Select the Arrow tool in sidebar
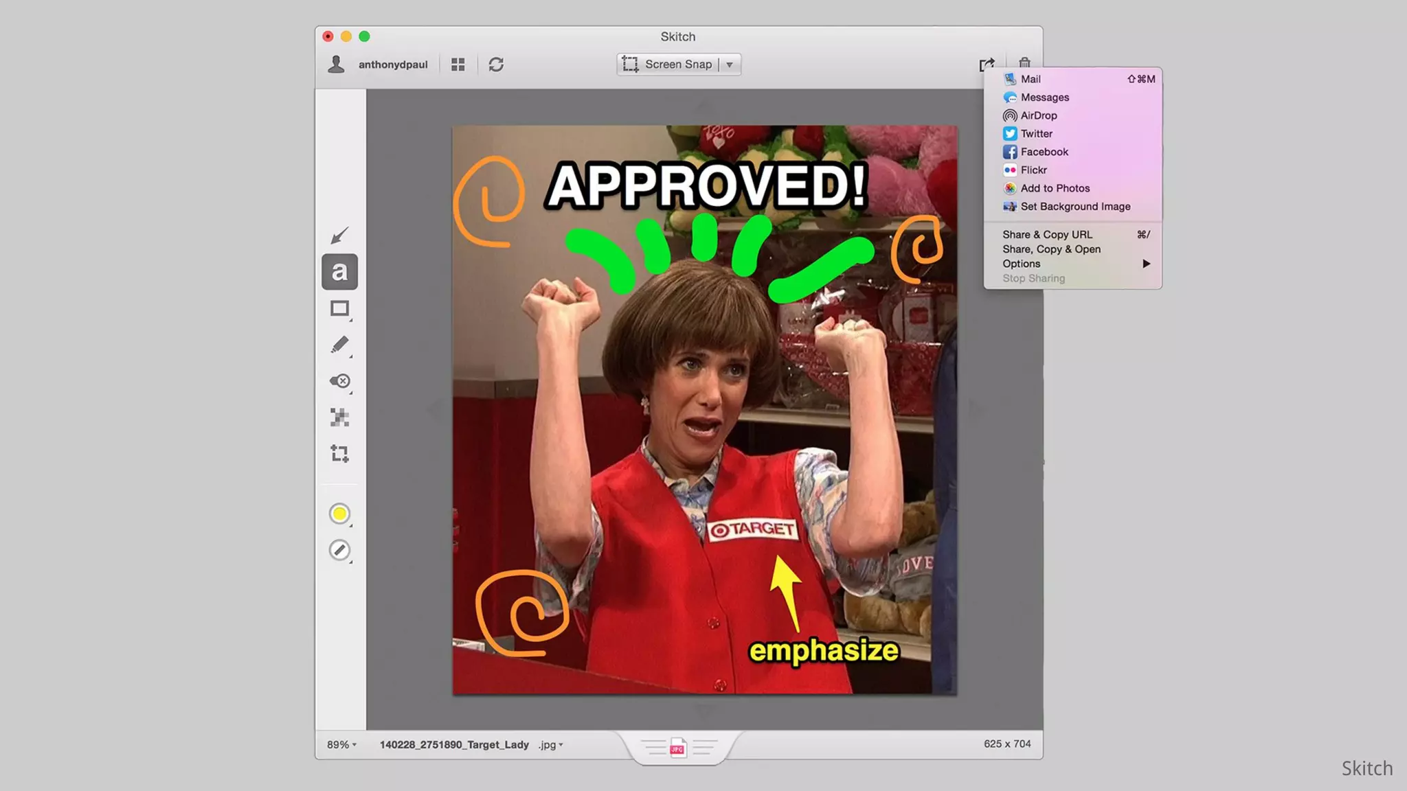 tap(339, 236)
